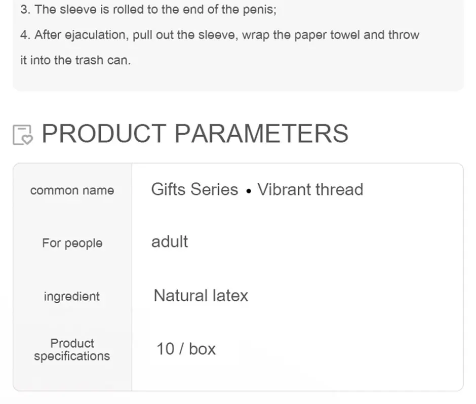Click the word PRODUCT in the heading
Image resolution: width=476 pixels, height=404 pixels.
pos(103,133)
